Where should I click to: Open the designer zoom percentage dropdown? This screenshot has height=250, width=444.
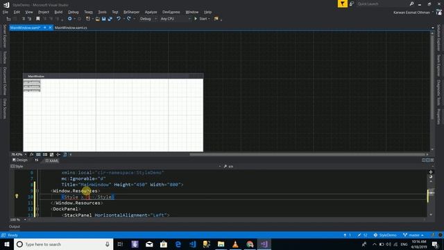pos(19,154)
